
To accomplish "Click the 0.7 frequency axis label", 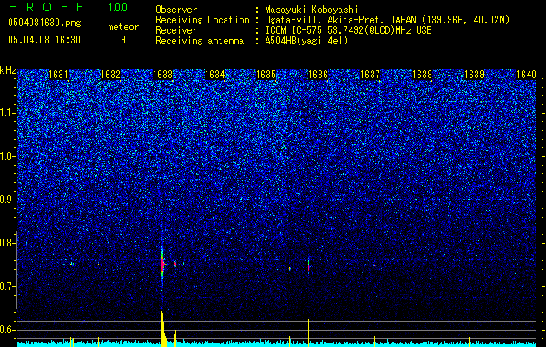I will tap(8, 286).
